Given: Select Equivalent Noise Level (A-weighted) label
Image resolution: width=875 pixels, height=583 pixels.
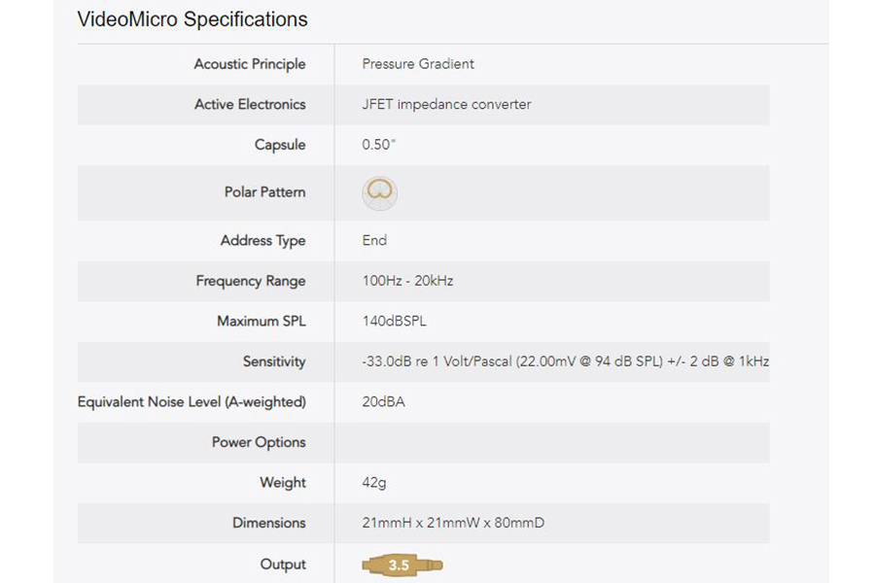Looking at the screenshot, I should coord(192,402).
